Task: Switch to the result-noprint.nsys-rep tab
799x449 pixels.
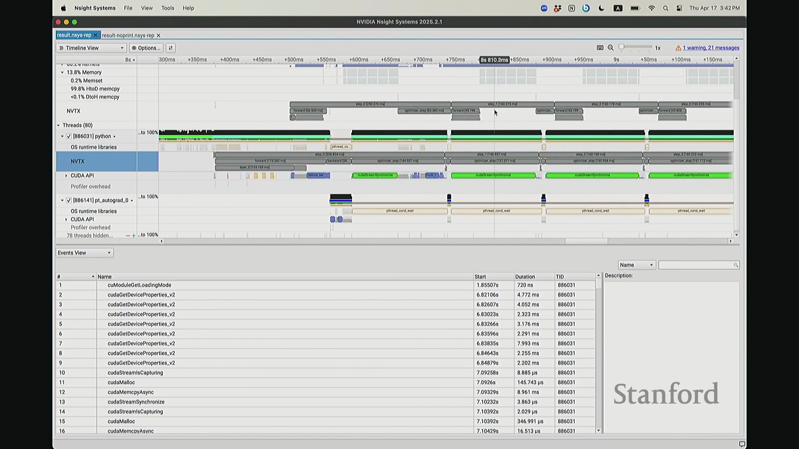Action: [128, 35]
